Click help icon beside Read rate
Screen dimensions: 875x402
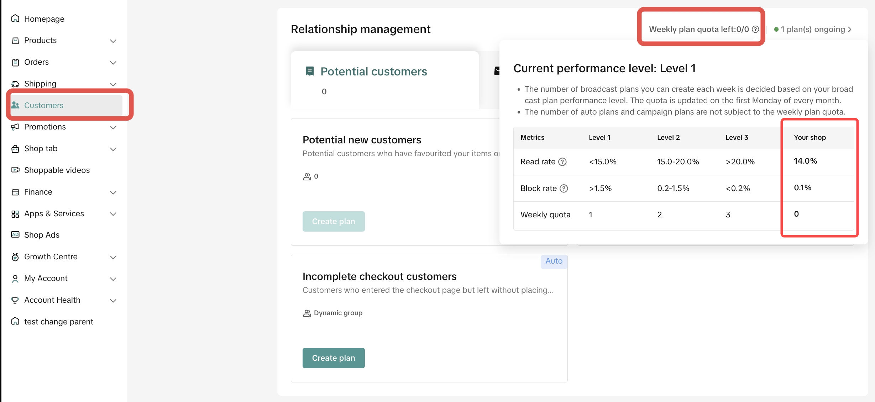[562, 162]
